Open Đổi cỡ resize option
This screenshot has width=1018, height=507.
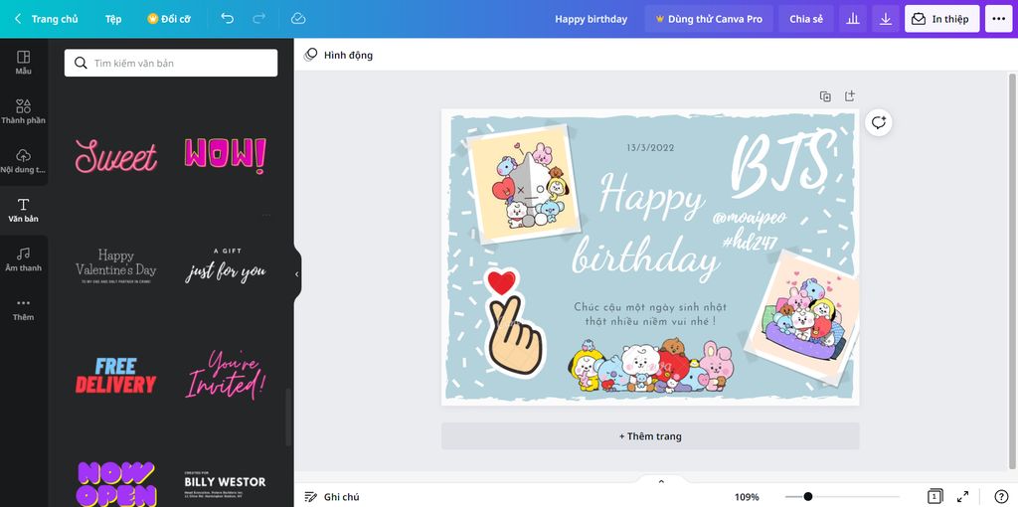point(169,19)
